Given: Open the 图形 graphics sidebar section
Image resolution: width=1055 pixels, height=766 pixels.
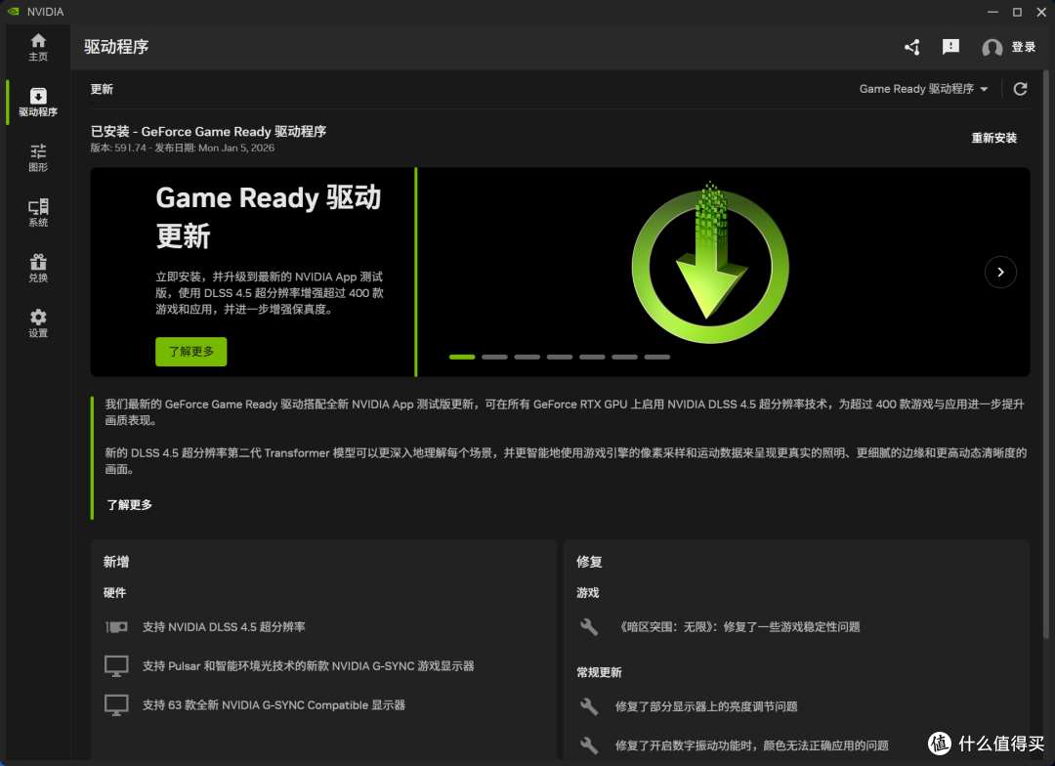Looking at the screenshot, I should [x=38, y=157].
